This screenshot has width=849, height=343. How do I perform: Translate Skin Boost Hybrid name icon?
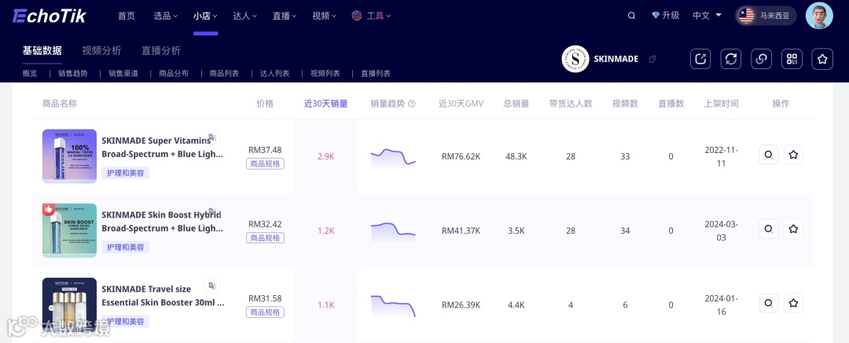click(212, 211)
